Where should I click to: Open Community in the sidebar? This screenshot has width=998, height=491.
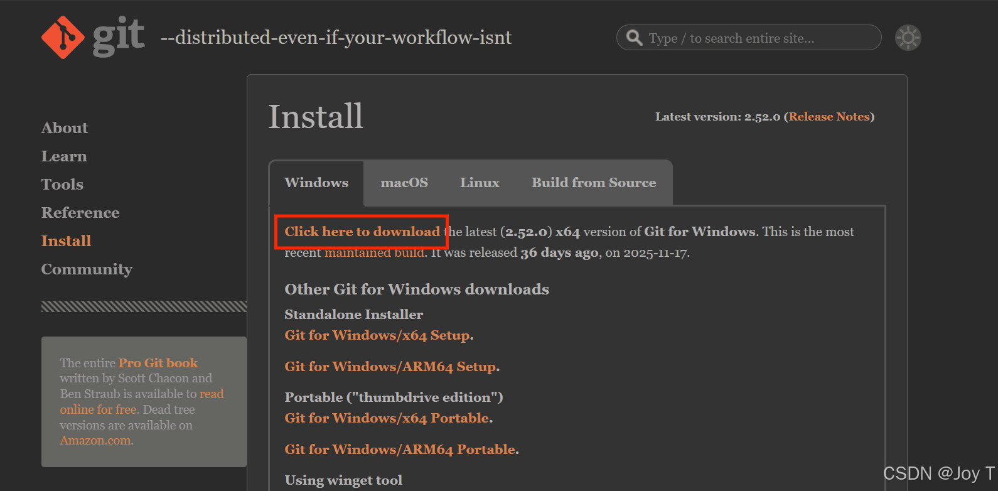pyautogui.click(x=87, y=269)
